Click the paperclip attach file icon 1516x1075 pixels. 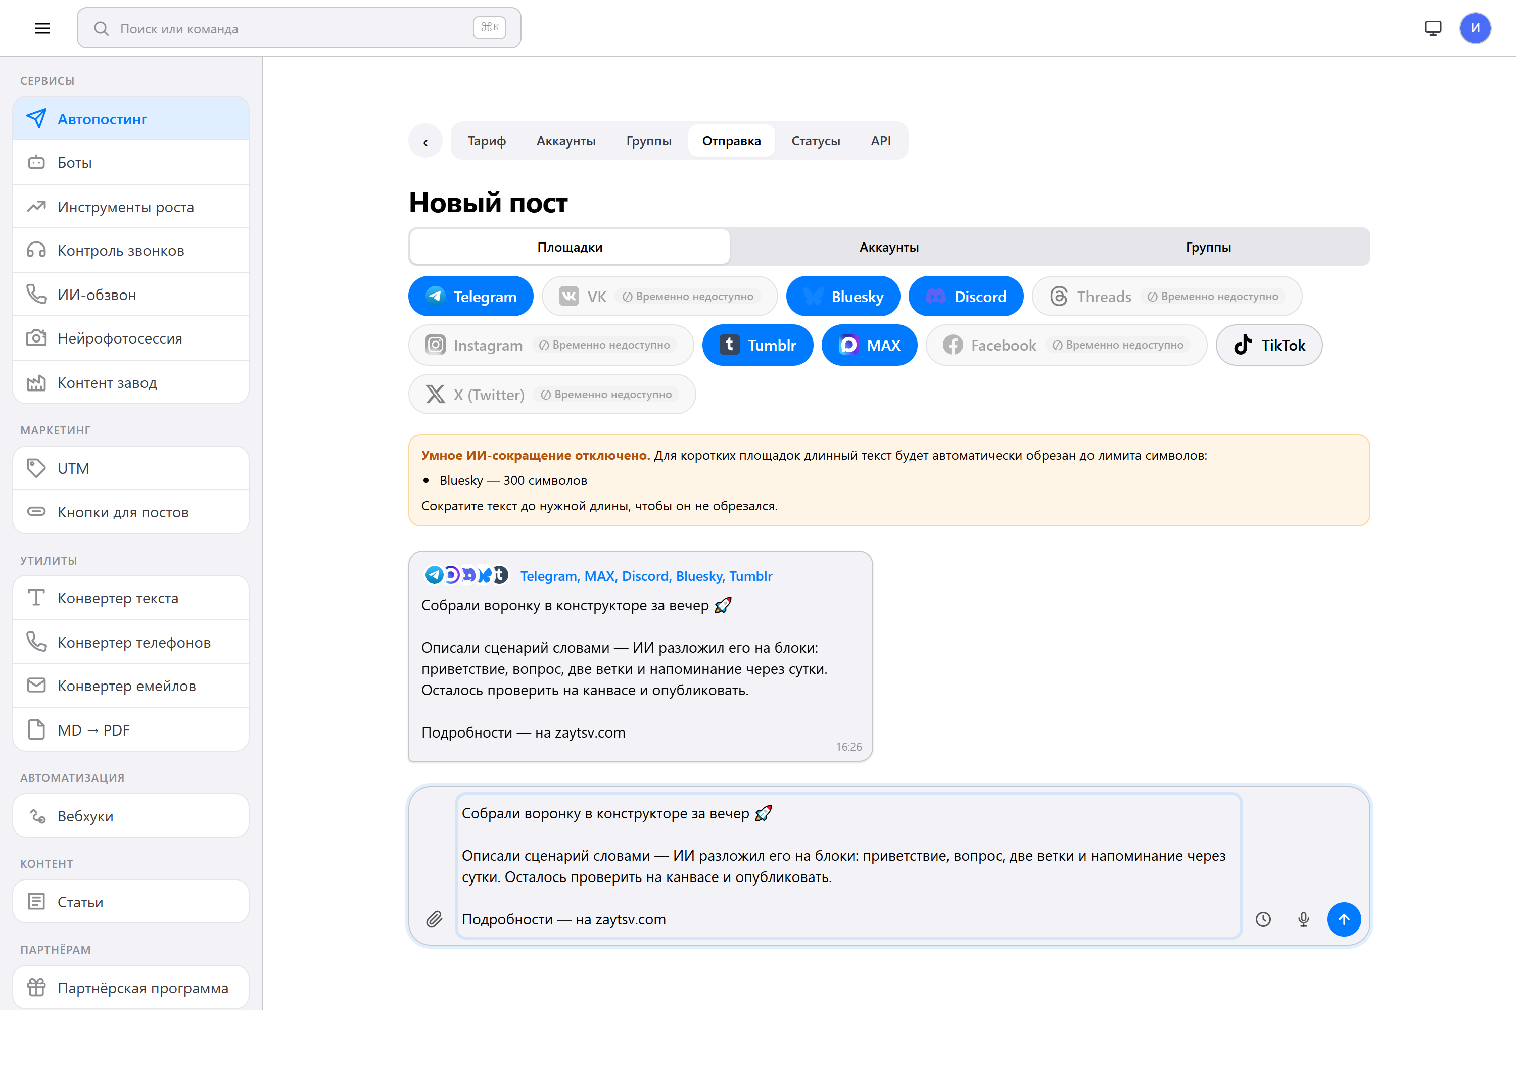pyautogui.click(x=434, y=919)
